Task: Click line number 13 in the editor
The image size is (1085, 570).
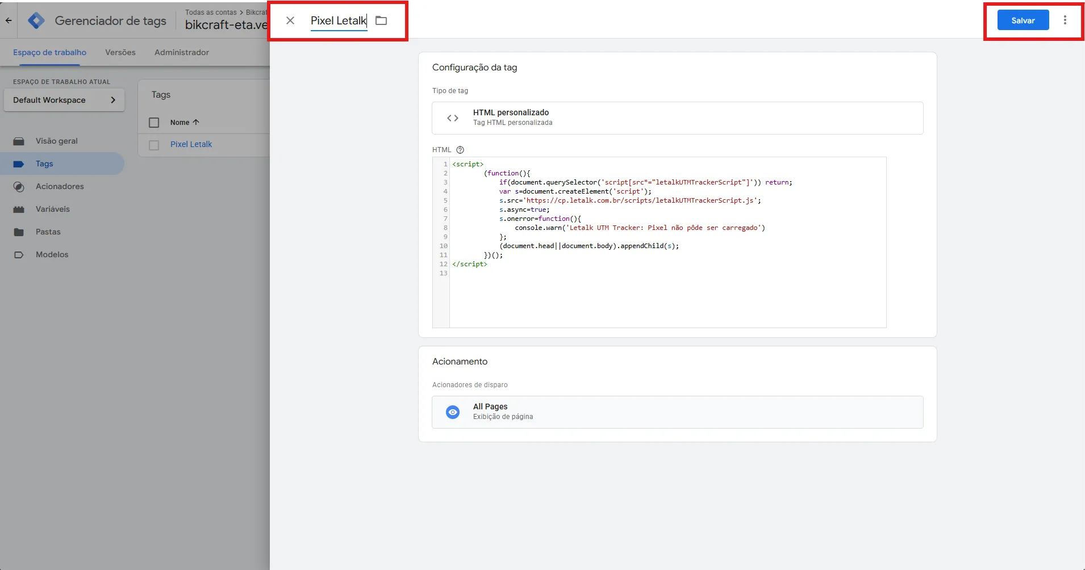Action: [x=444, y=273]
